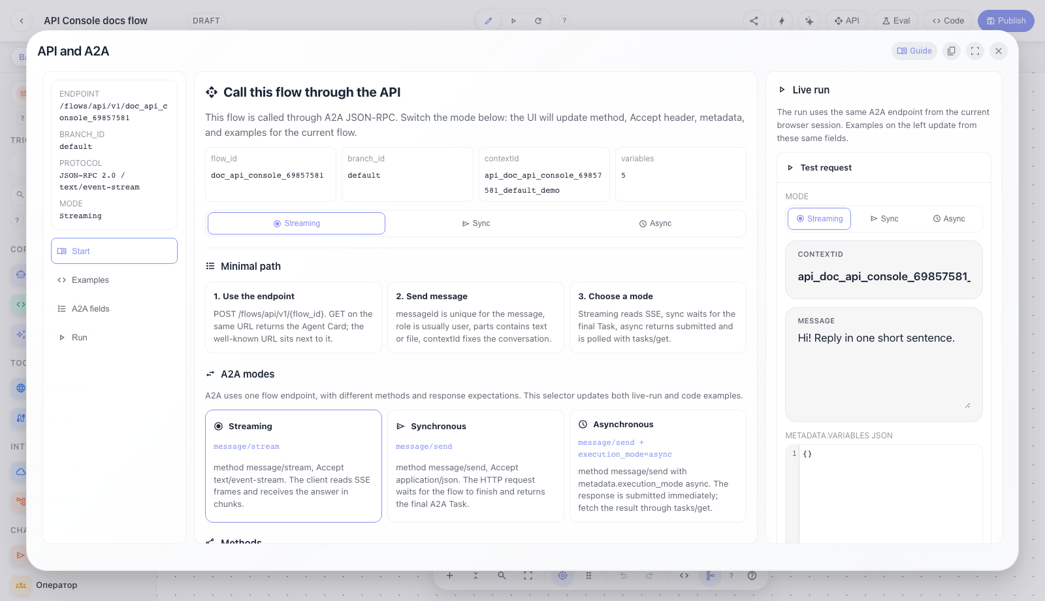
Task: Select the pencil edit mode icon
Action: point(488,21)
